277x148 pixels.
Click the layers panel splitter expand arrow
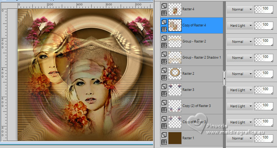pos(224,78)
